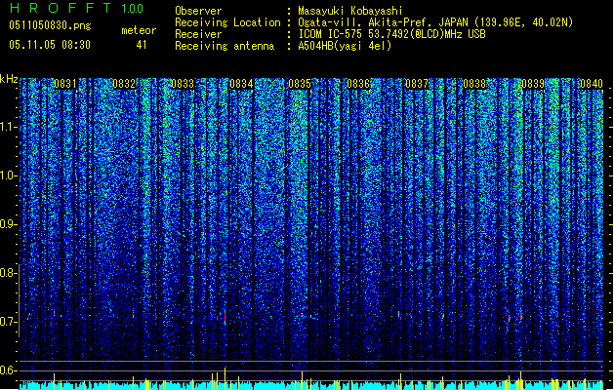Click the 0836 time marker
This screenshot has height=390, width=614.
(x=358, y=84)
